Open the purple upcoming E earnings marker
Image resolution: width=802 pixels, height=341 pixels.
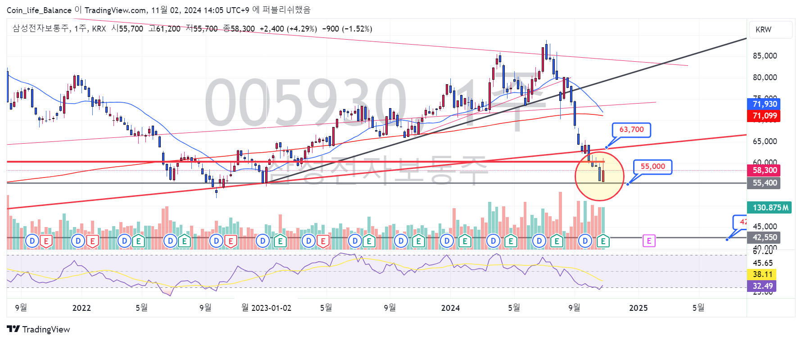pyautogui.click(x=649, y=241)
